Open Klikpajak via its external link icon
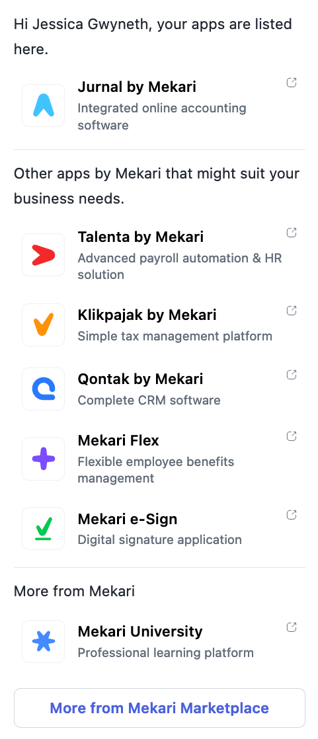The width and height of the screenshot is (318, 739). coord(292,311)
